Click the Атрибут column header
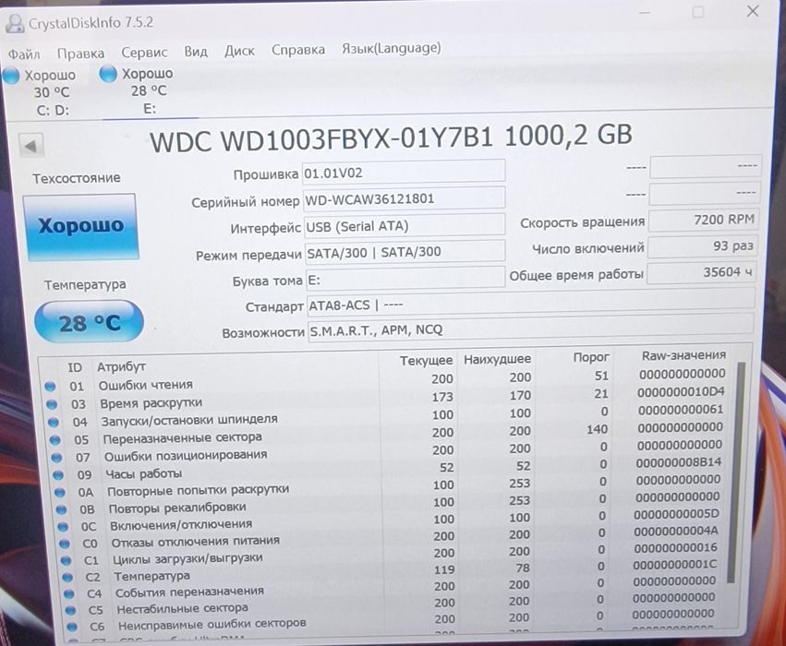This screenshot has height=646, width=786. point(121,366)
